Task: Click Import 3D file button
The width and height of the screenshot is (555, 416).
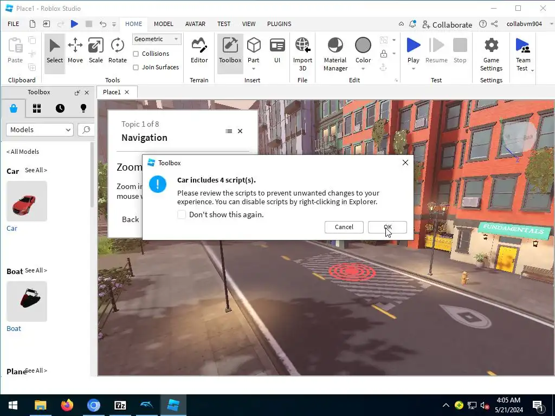Action: point(302,54)
